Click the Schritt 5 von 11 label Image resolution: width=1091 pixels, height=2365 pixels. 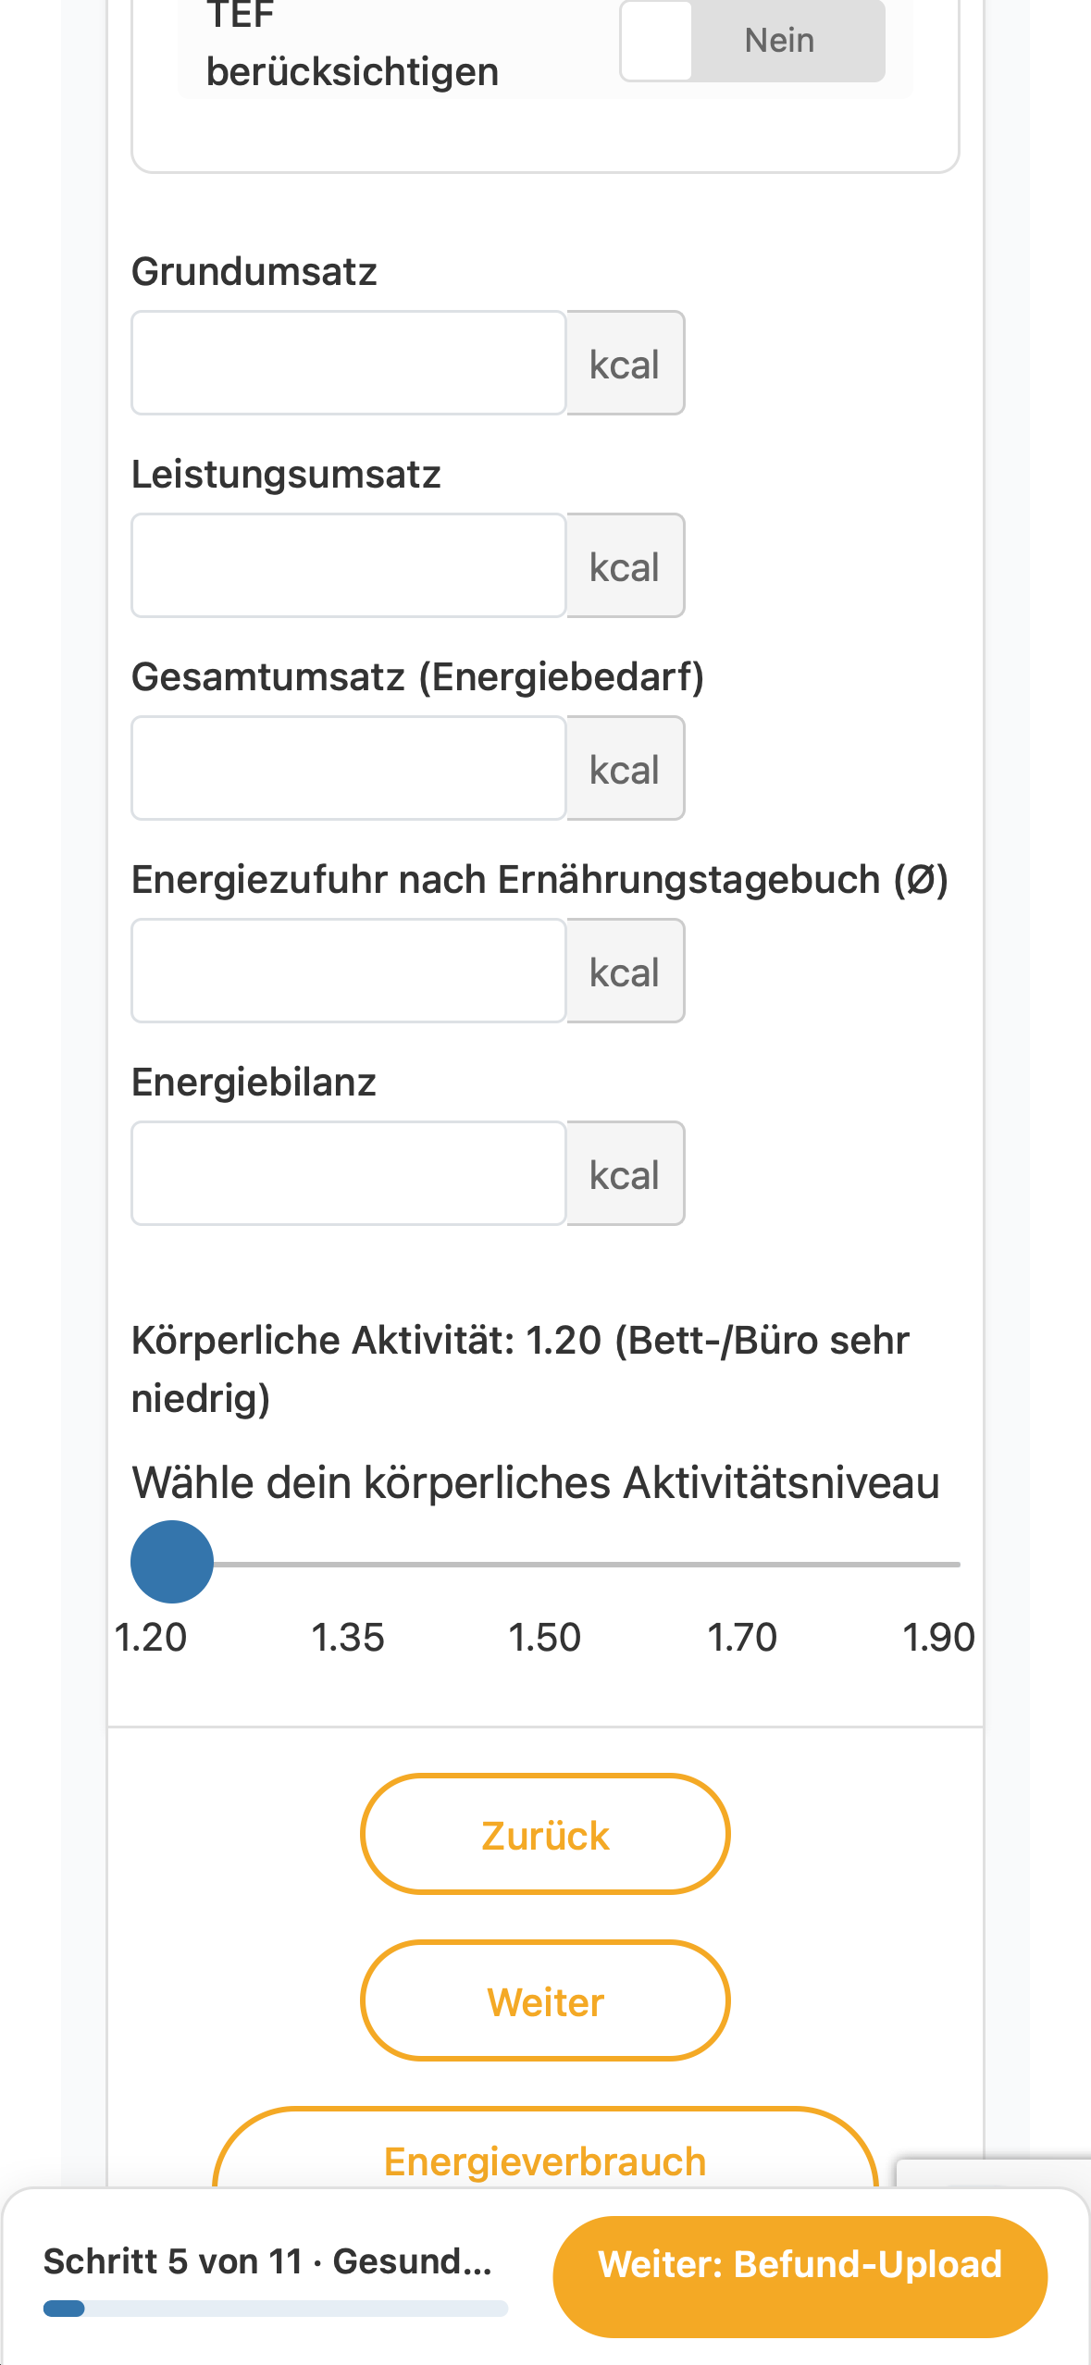click(173, 2261)
